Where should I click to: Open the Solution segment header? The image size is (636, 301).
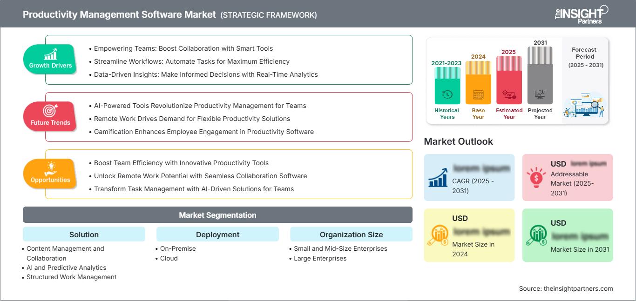(x=84, y=234)
